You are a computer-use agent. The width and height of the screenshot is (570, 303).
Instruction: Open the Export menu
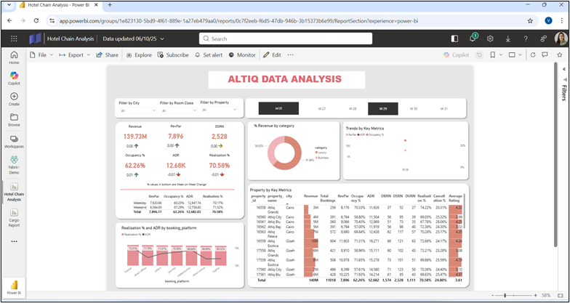pos(75,54)
